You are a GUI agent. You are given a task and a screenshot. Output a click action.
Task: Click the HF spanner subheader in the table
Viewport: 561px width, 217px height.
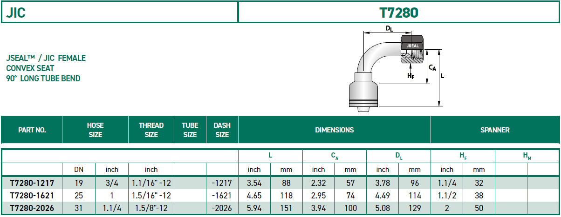coord(463,157)
